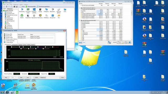Image resolution: width=168 pixels, height=94 pixels.
Task: Click the back navigation arrow in AIDA64 toolbar
Action: (4, 7)
